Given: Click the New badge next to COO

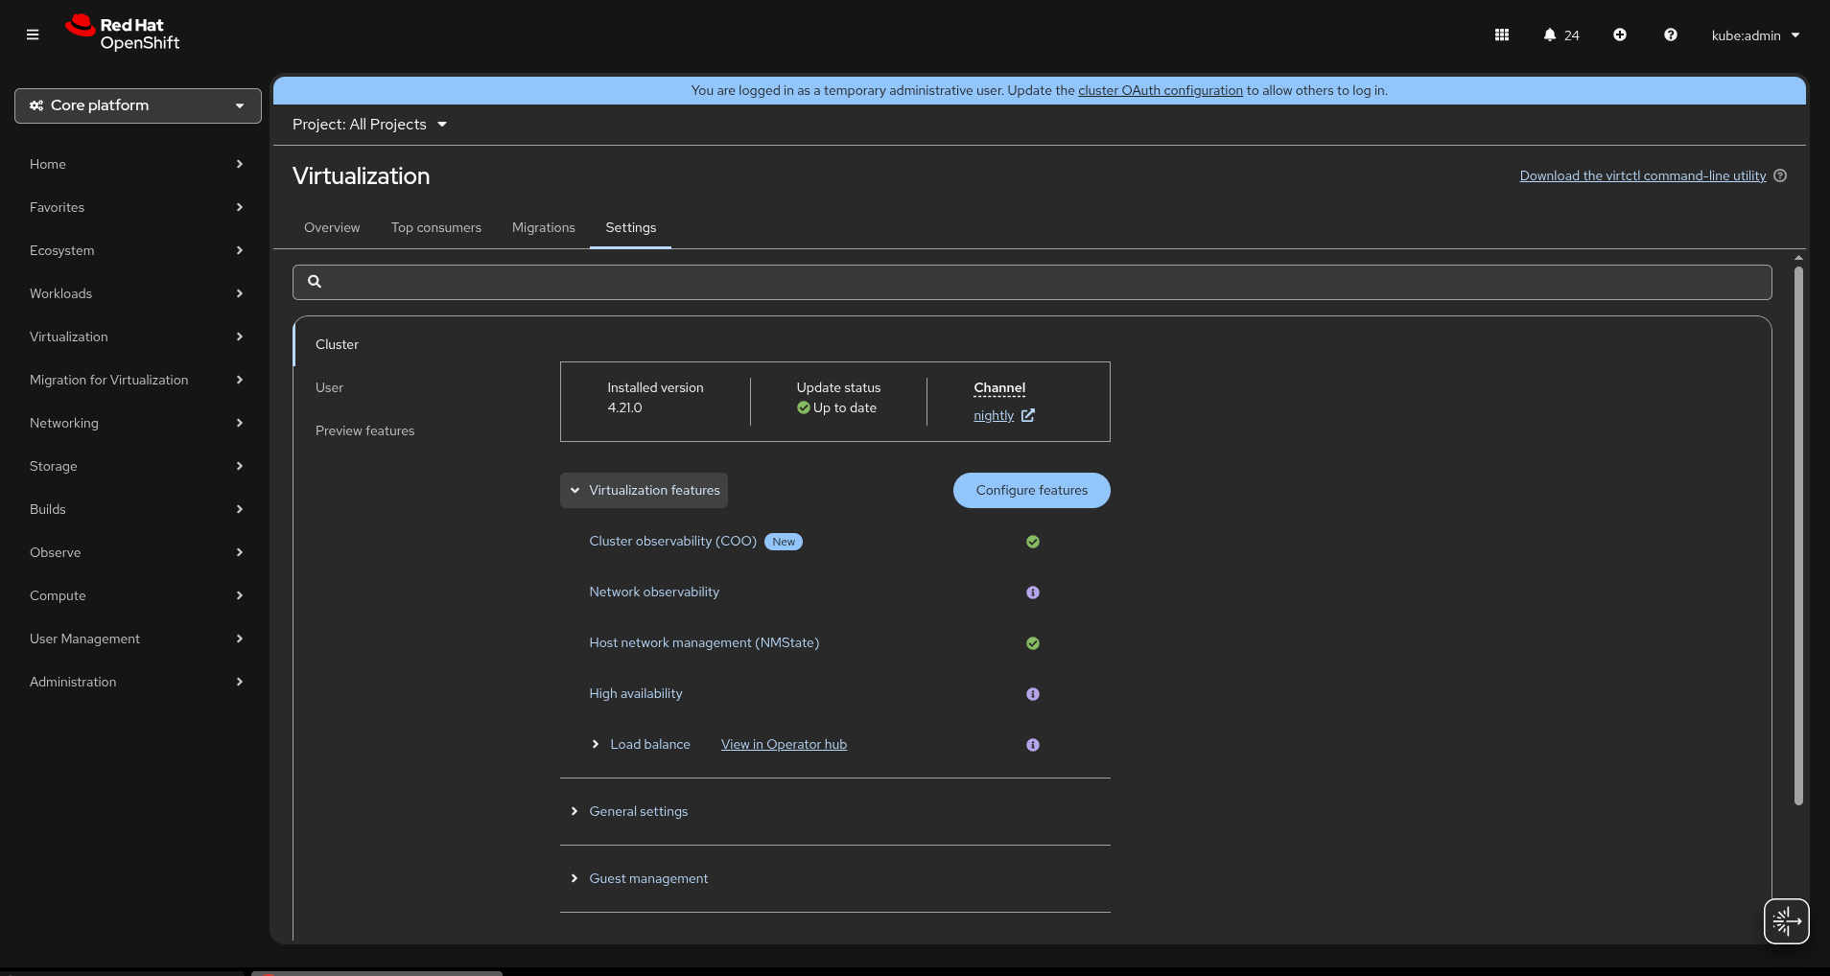Looking at the screenshot, I should 784,542.
